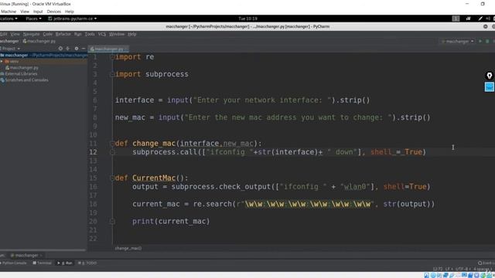Screen dimensions: 495x278
Task: Click the highlighted regex string on line 18
Action: [x=308, y=204]
